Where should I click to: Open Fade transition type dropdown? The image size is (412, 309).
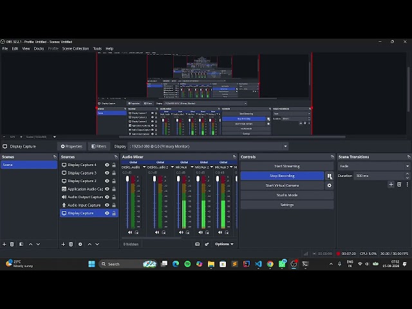(374, 166)
